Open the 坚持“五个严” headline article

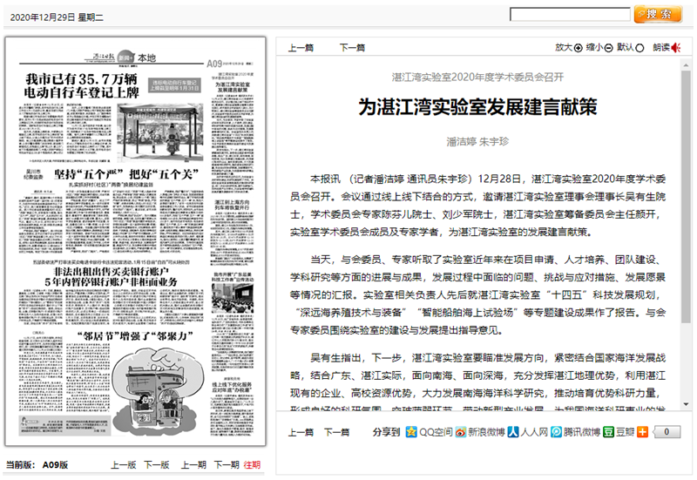125,173
